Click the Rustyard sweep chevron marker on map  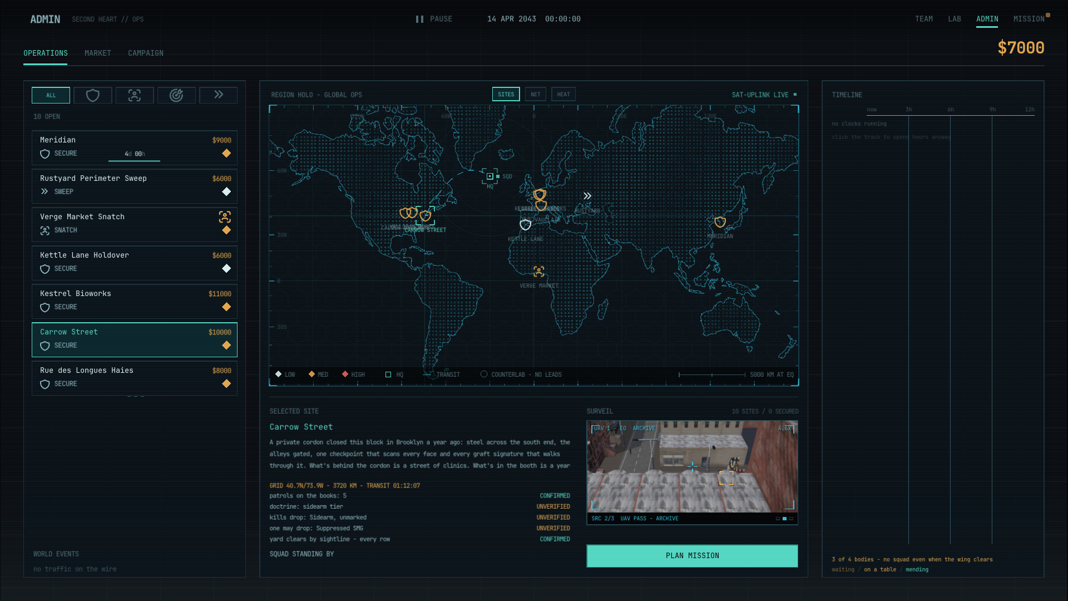tap(587, 196)
